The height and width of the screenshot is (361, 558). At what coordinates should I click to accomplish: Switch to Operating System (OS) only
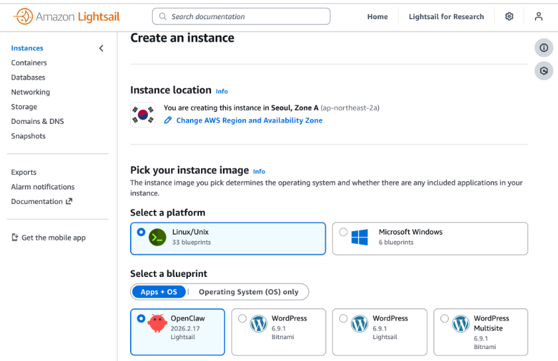pos(248,292)
